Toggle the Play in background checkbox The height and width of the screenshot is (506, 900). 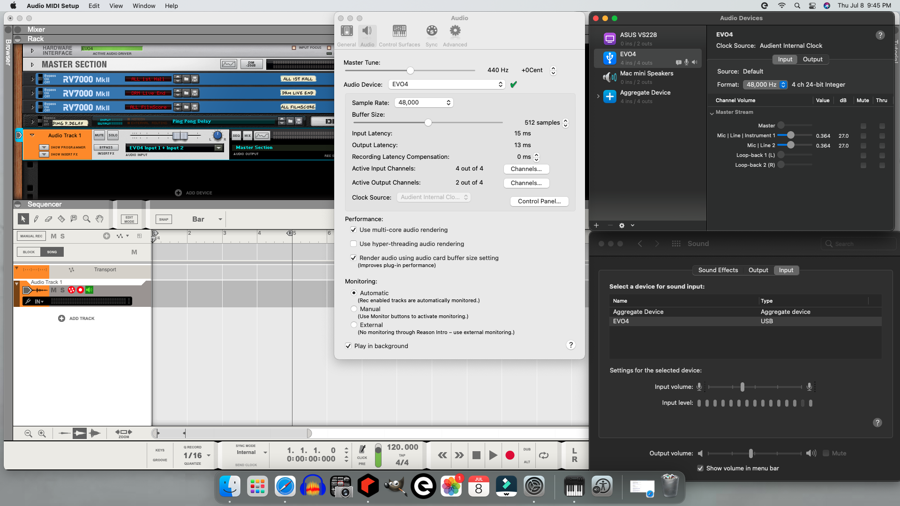pyautogui.click(x=348, y=346)
